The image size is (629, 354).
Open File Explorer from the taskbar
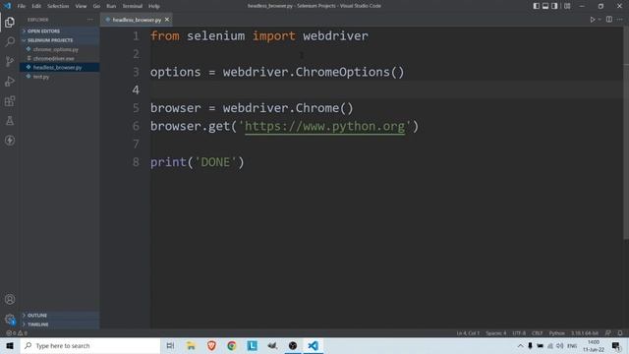pos(191,345)
